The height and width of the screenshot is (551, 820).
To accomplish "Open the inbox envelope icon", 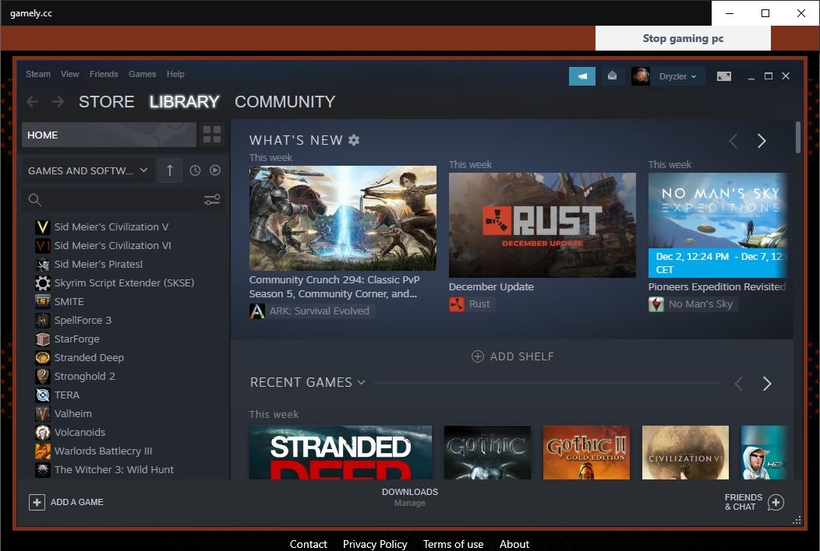I will point(612,76).
